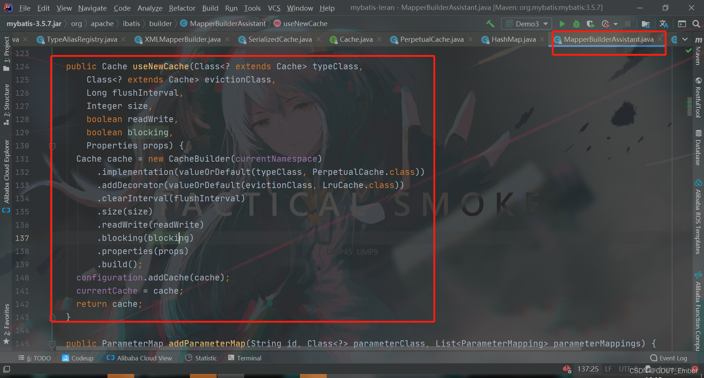Open the Refactor menu

182,8
